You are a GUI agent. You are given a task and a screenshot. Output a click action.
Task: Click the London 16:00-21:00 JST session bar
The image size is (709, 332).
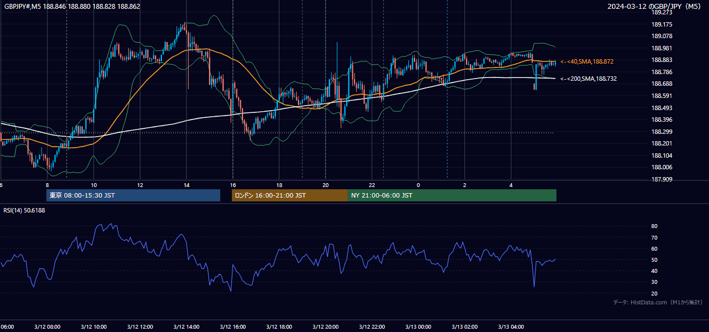(x=290, y=195)
